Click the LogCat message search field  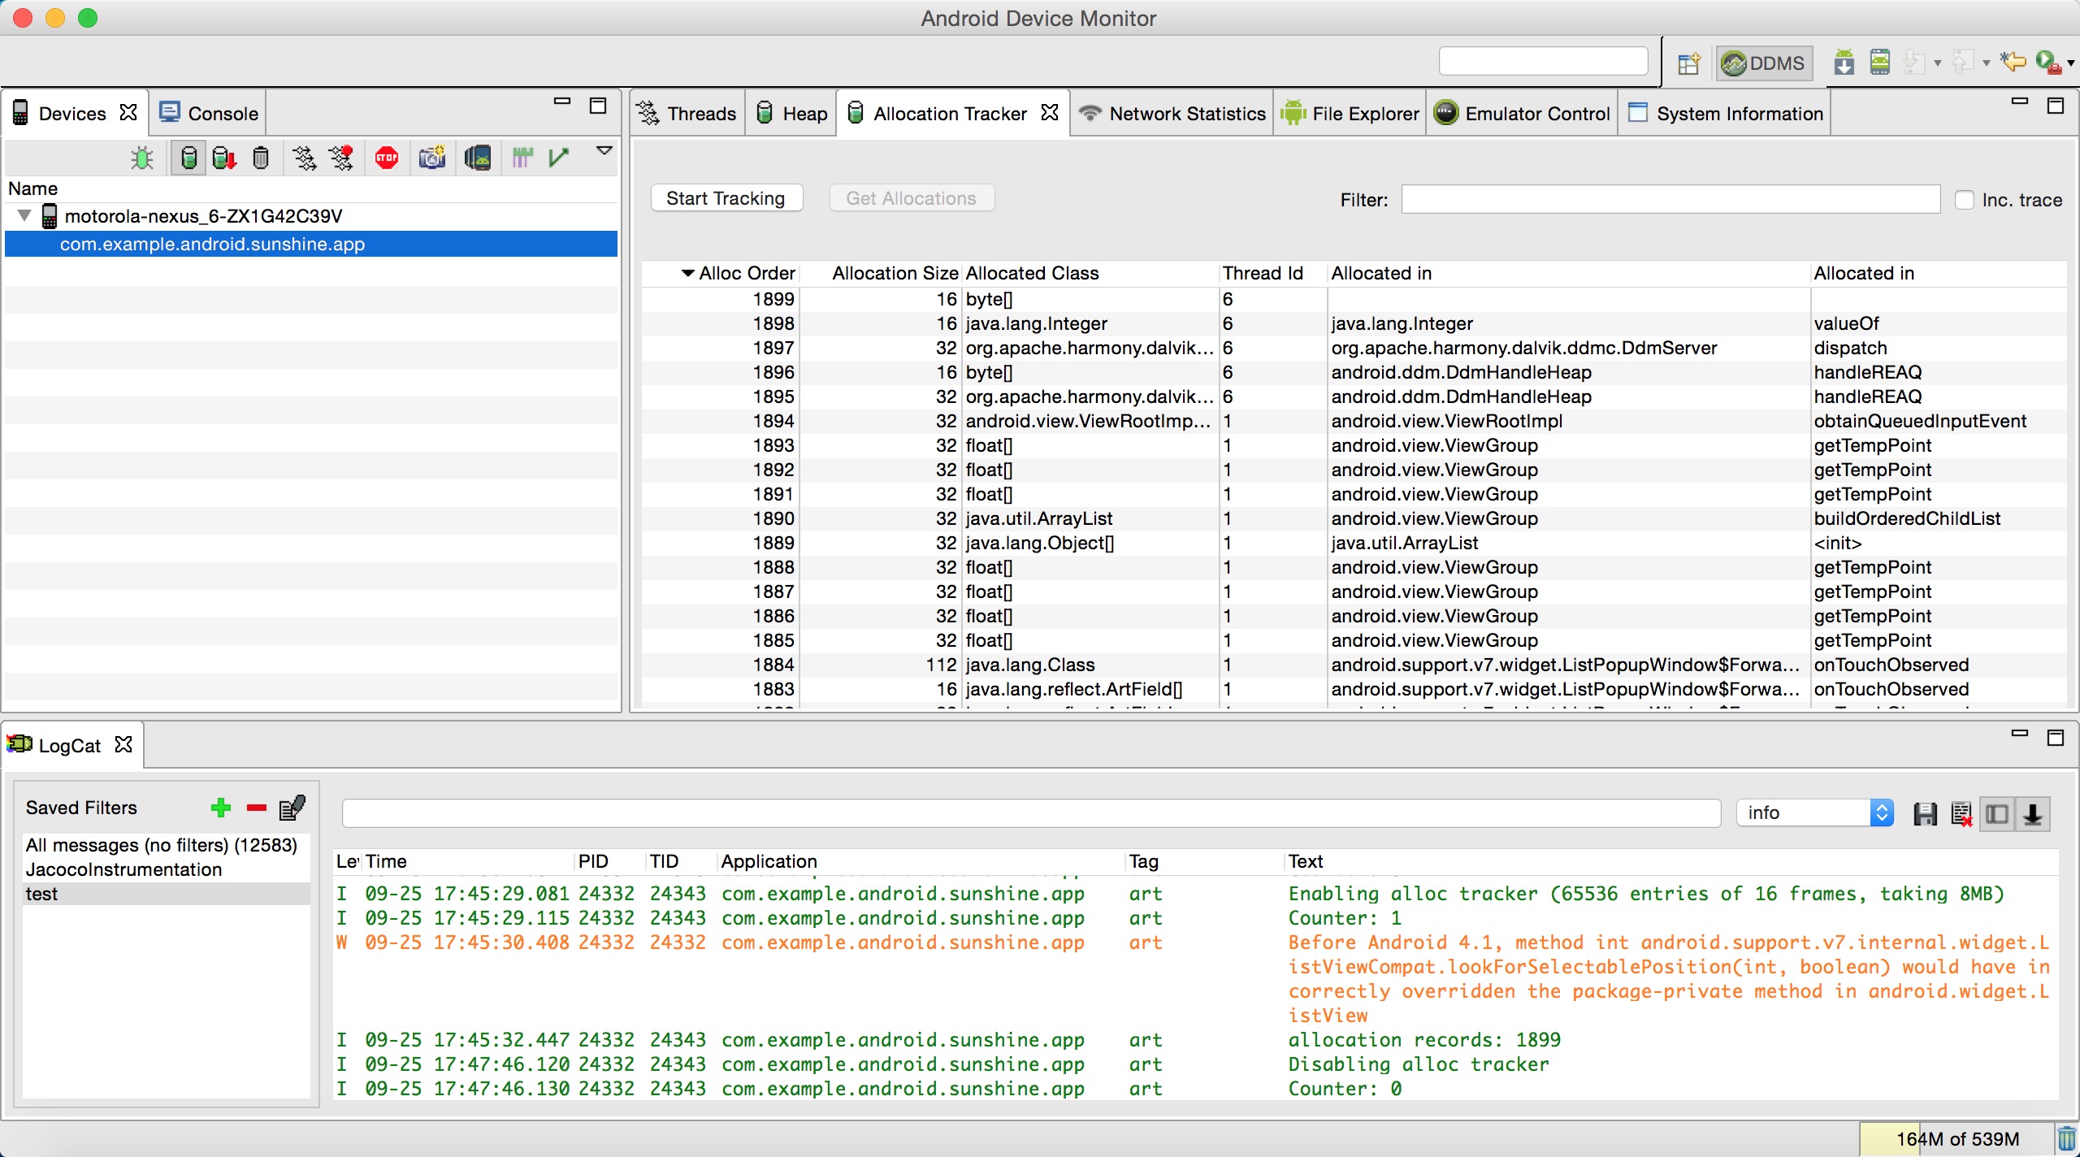pyautogui.click(x=1032, y=812)
